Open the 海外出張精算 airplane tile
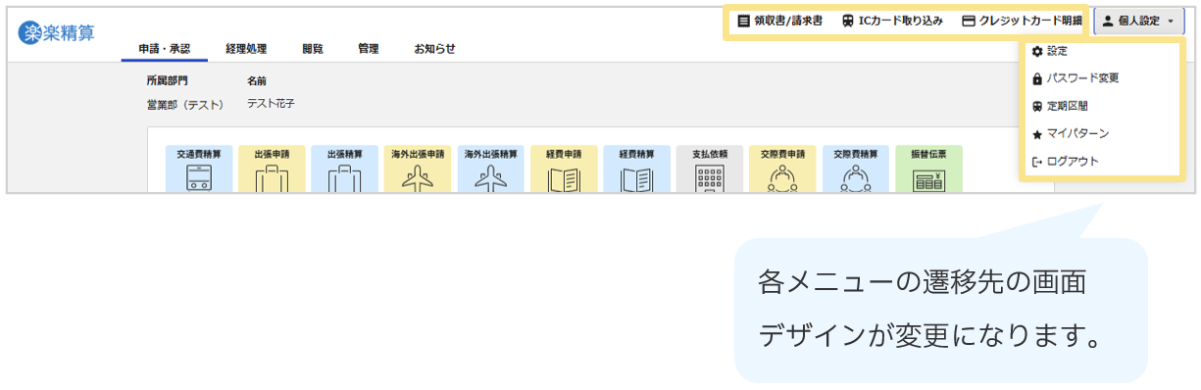Viewport: 1201px width, 390px height. click(x=491, y=170)
